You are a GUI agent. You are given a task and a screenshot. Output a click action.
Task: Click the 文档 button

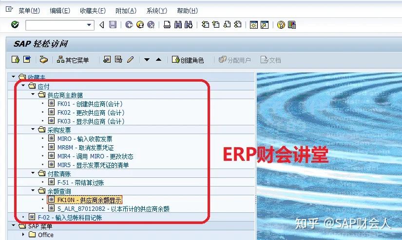tap(271, 60)
